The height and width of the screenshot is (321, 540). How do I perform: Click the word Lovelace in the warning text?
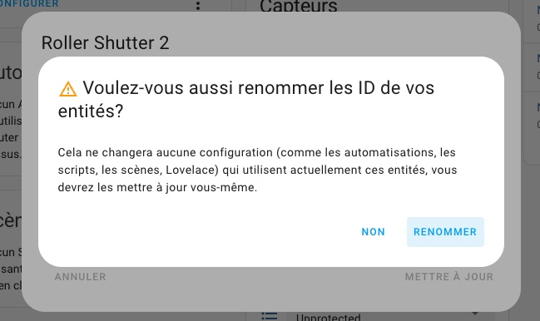[x=192, y=170]
